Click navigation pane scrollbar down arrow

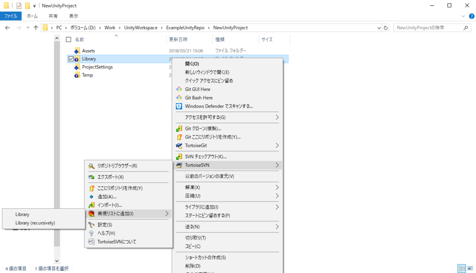57,261
